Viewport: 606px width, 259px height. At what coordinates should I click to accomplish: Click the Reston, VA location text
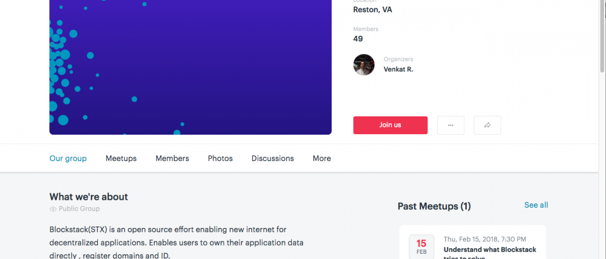(x=372, y=9)
